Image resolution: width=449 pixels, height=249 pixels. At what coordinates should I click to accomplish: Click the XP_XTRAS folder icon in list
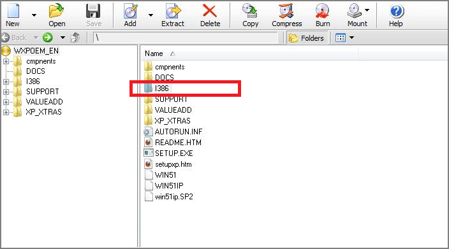point(148,120)
